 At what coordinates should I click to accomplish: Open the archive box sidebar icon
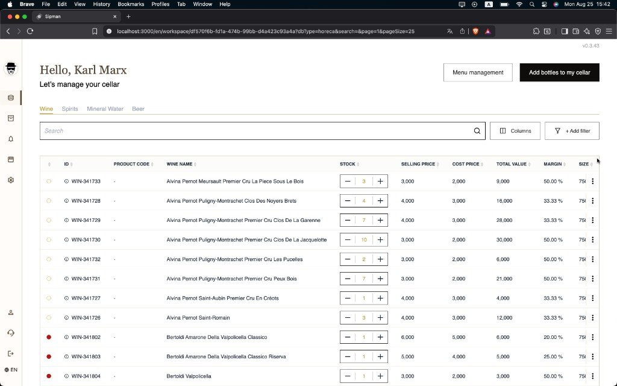click(x=11, y=118)
